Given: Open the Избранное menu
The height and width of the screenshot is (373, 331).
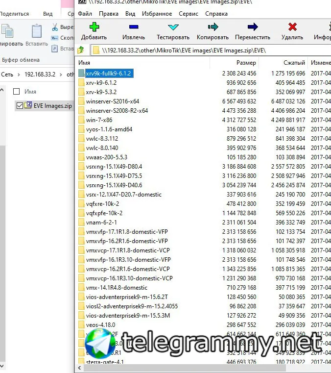Looking at the screenshot, I should 157,14.
